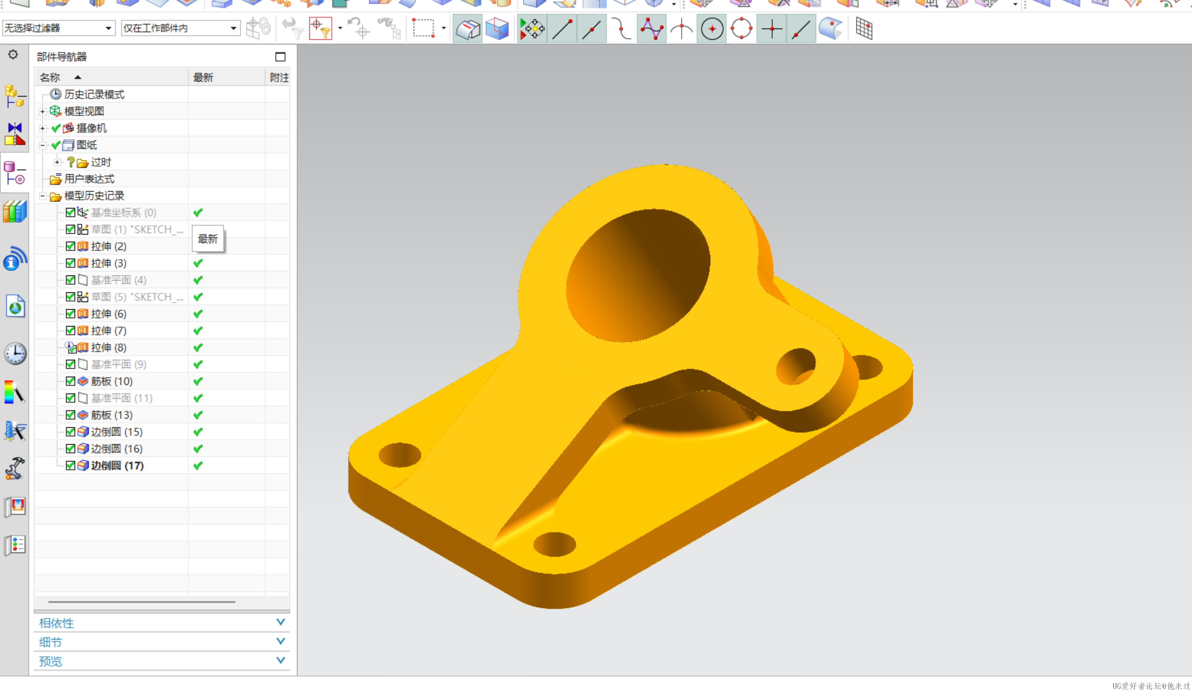The height and width of the screenshot is (692, 1192).
Task: Toggle the Intersection snap icon
Action: (x=682, y=29)
